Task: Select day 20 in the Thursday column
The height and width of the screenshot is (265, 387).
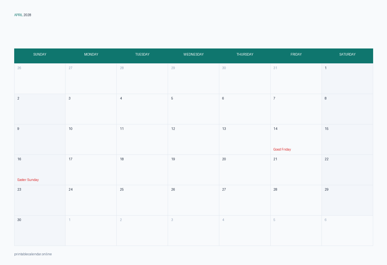Action: point(245,170)
